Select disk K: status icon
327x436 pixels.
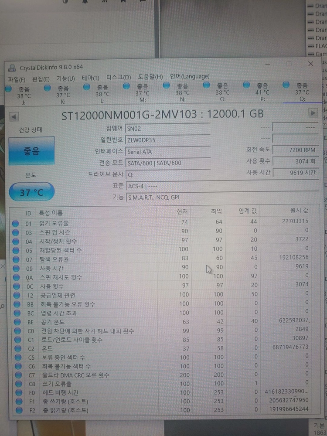click(48, 88)
